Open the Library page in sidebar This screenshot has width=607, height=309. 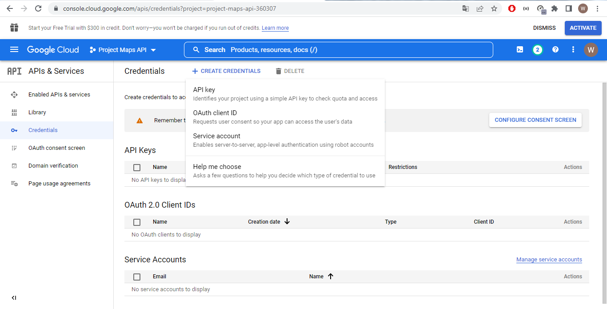(x=37, y=112)
